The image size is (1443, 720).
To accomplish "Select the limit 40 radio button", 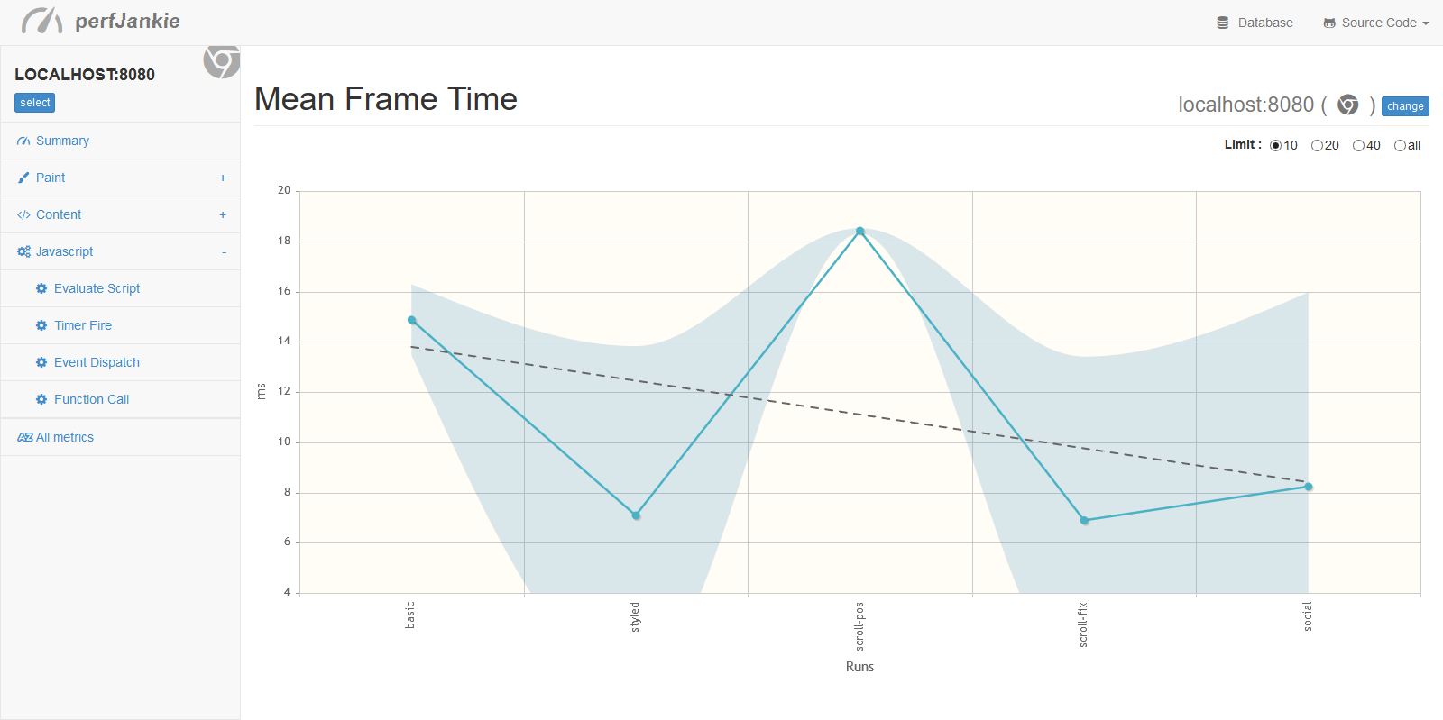I will tap(1358, 145).
